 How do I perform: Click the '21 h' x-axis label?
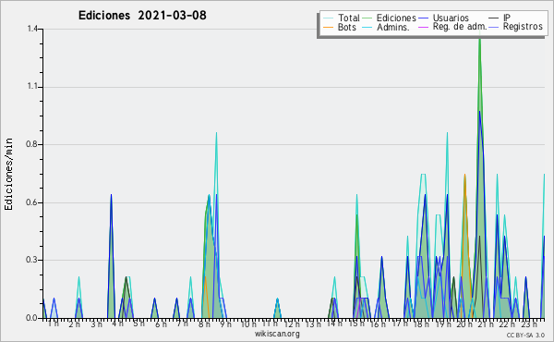[486, 324]
